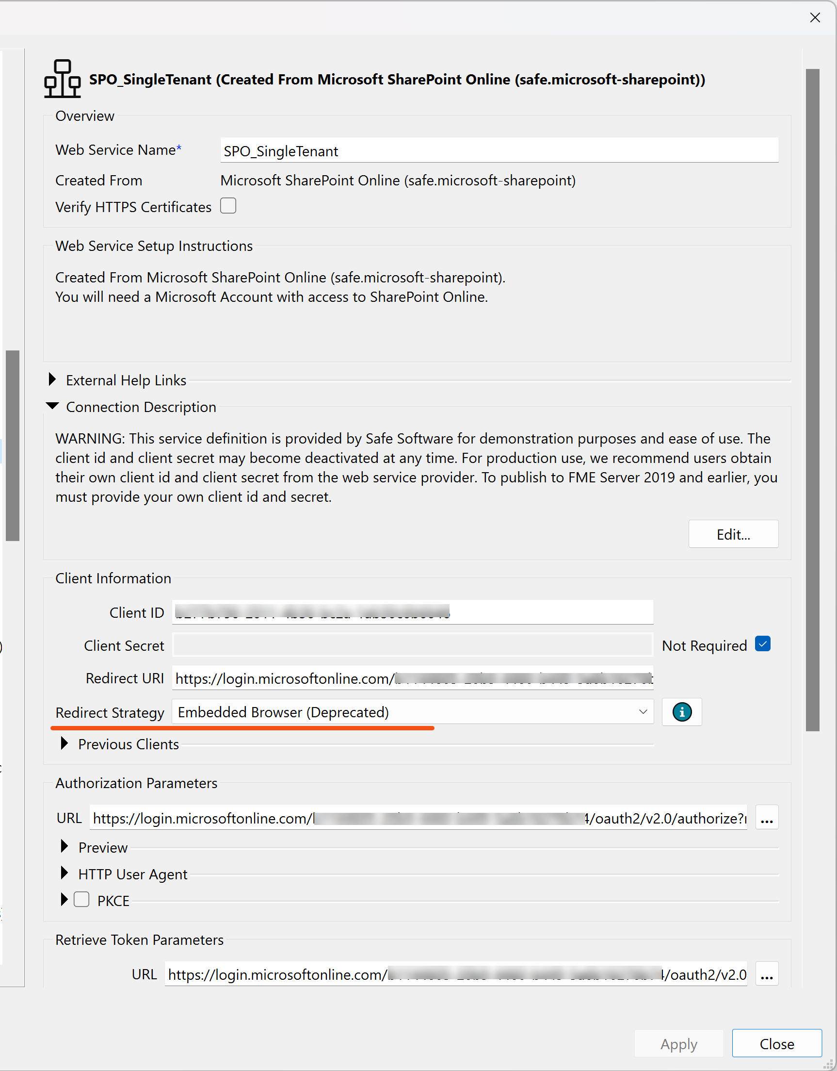Expand the PKCE options triangle
This screenshot has width=837, height=1071.
click(64, 900)
